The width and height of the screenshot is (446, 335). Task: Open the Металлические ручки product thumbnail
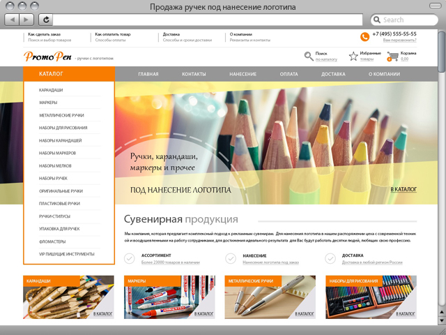(x=270, y=297)
